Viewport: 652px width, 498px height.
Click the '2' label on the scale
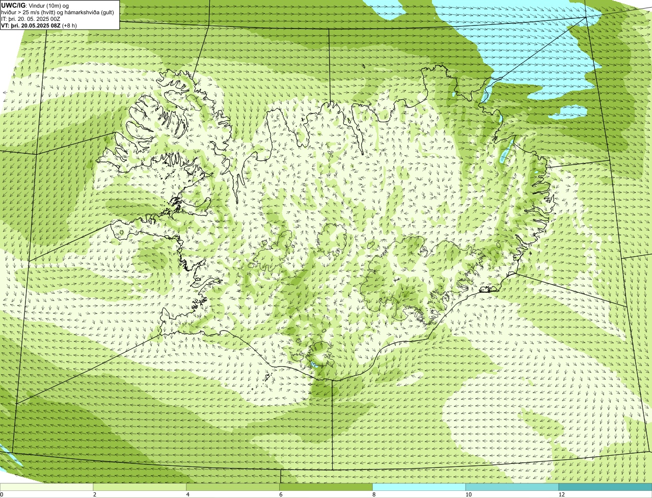click(95, 494)
